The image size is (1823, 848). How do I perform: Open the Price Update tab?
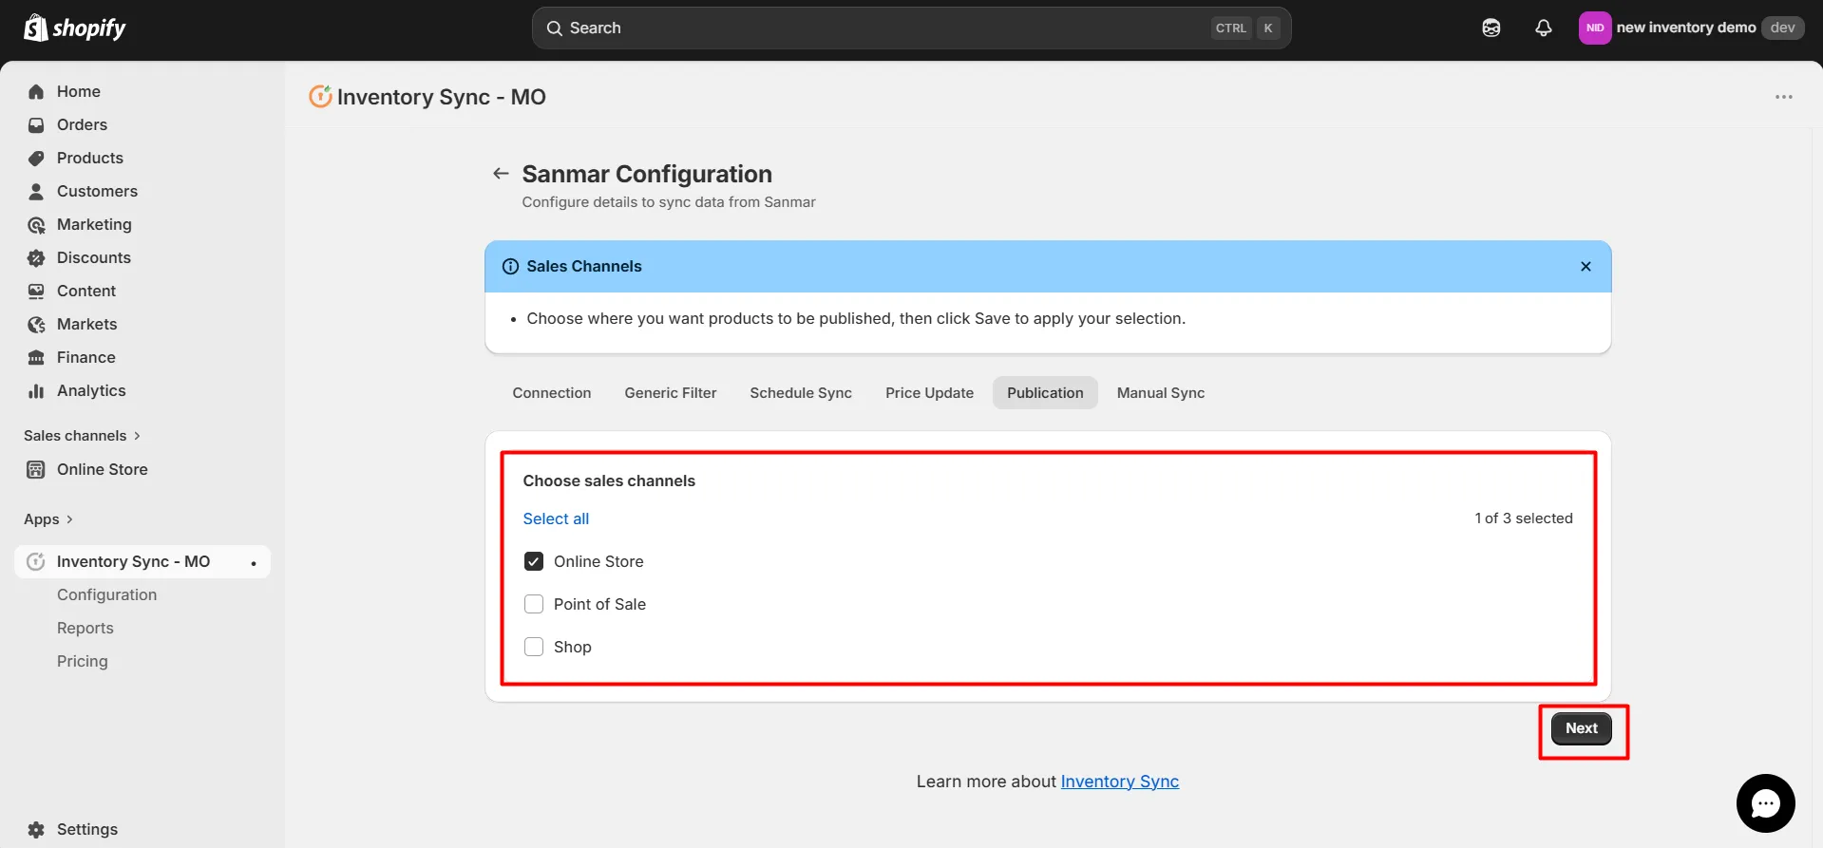[x=929, y=393]
